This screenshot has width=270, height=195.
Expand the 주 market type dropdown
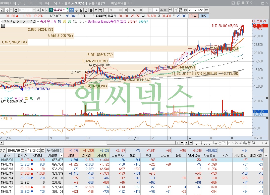point(11,10)
